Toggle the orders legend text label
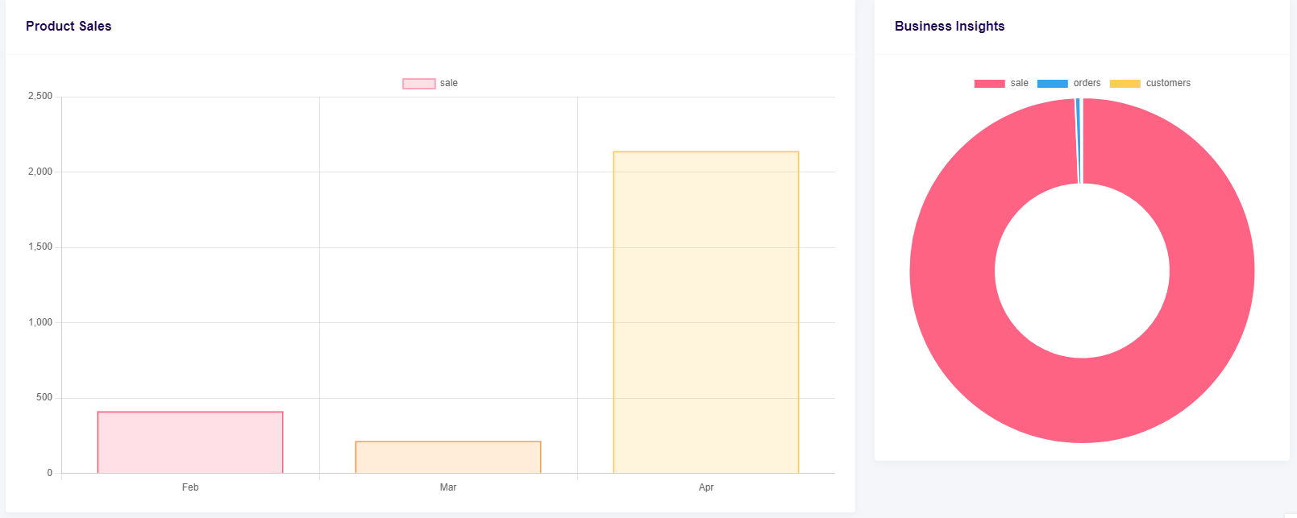Screen dimensions: 1297x518 pyautogui.click(x=1087, y=84)
